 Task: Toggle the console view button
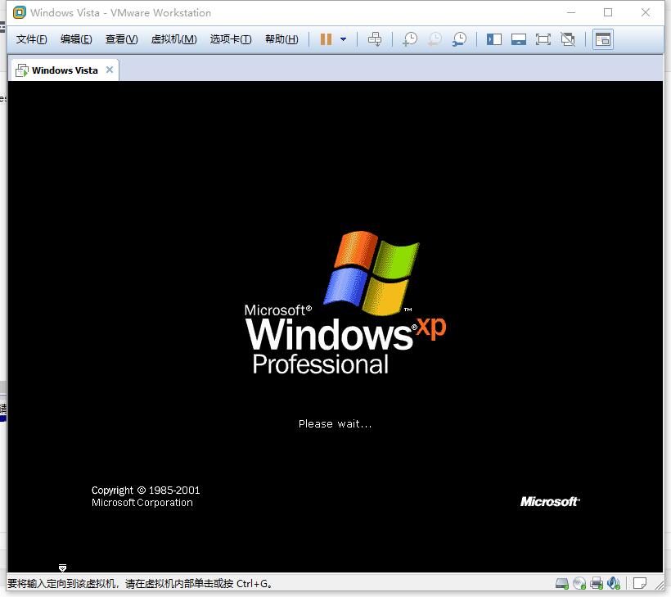click(x=603, y=39)
